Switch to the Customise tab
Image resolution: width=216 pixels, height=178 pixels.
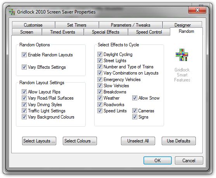[x=33, y=25]
